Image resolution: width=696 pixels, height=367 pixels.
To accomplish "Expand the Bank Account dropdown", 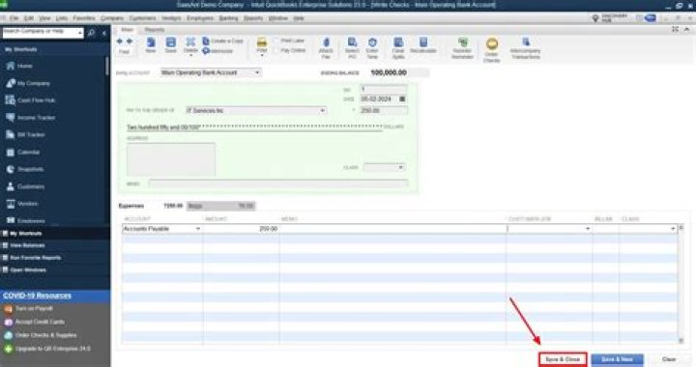I will coord(257,72).
